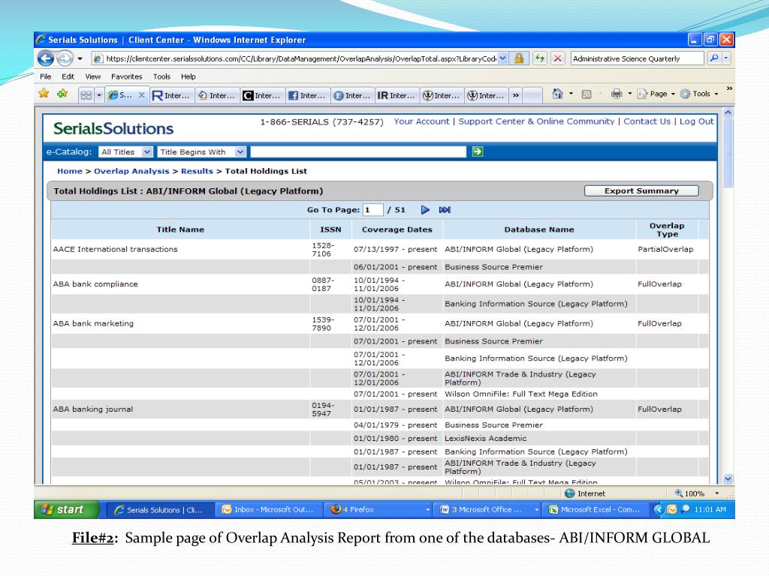Click the browser Back arrow button
The height and width of the screenshot is (576, 769).
point(46,58)
